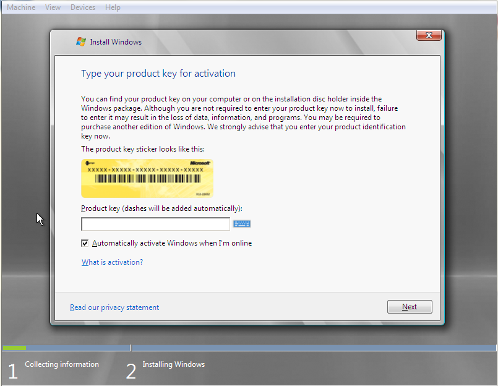Screen dimensions: 498x386
Task: Open the on-screen keyboard icon
Action: tap(242, 224)
